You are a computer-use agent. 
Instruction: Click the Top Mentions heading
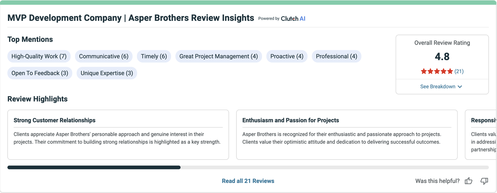coord(30,39)
